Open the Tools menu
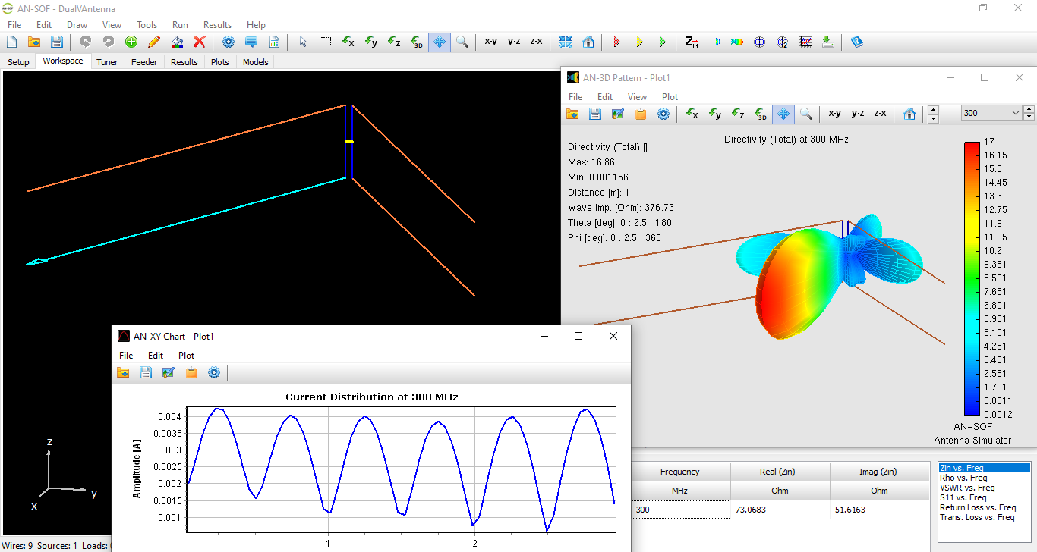This screenshot has width=1037, height=552. (147, 25)
